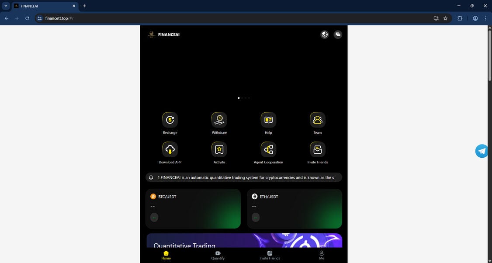
Task: Open the Activity star icon
Action: click(219, 149)
